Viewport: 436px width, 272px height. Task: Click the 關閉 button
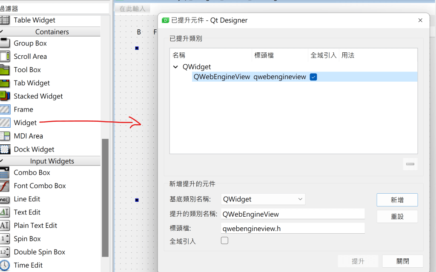tap(402, 261)
